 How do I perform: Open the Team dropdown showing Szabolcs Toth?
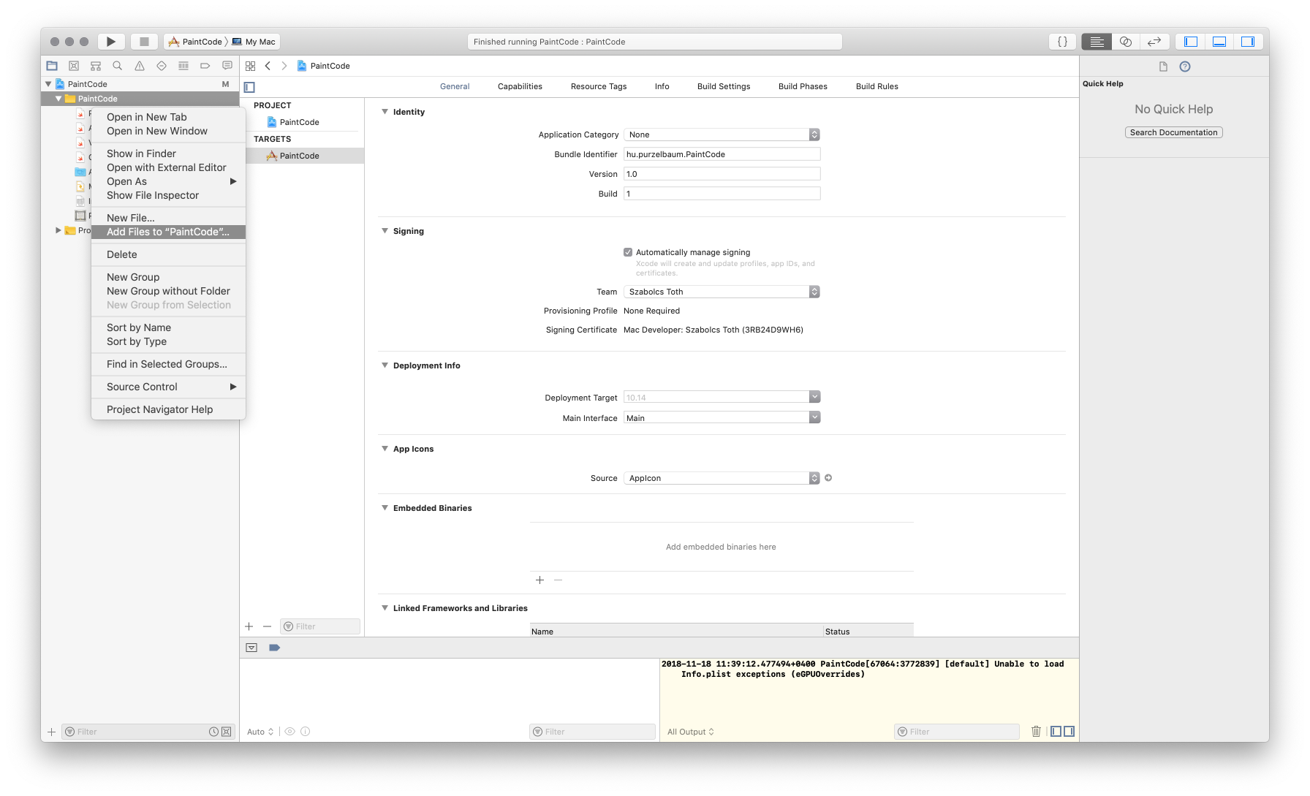point(722,292)
